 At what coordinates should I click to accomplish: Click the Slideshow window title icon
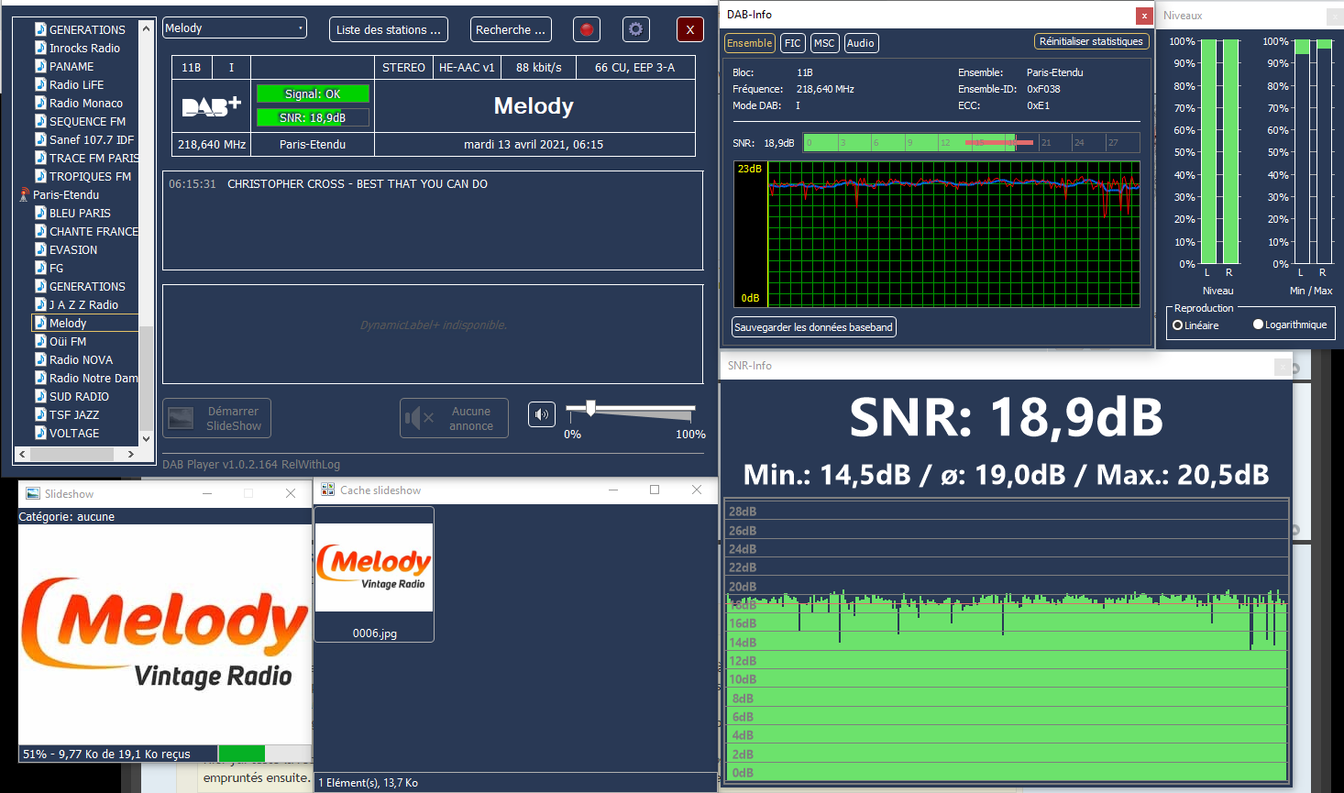[33, 493]
